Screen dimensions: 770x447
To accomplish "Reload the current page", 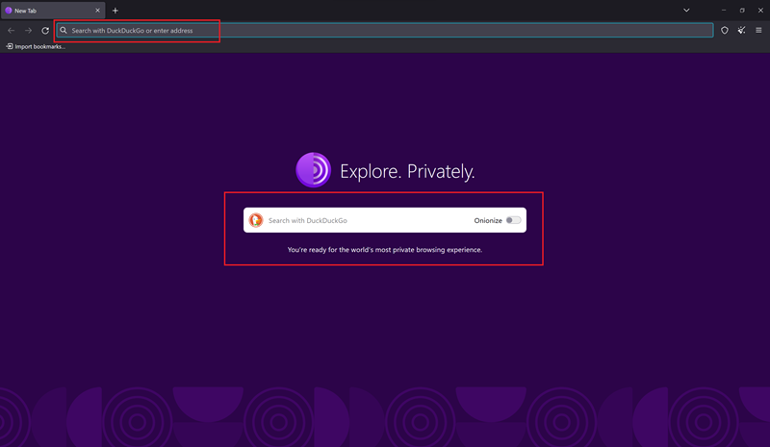I will [45, 31].
